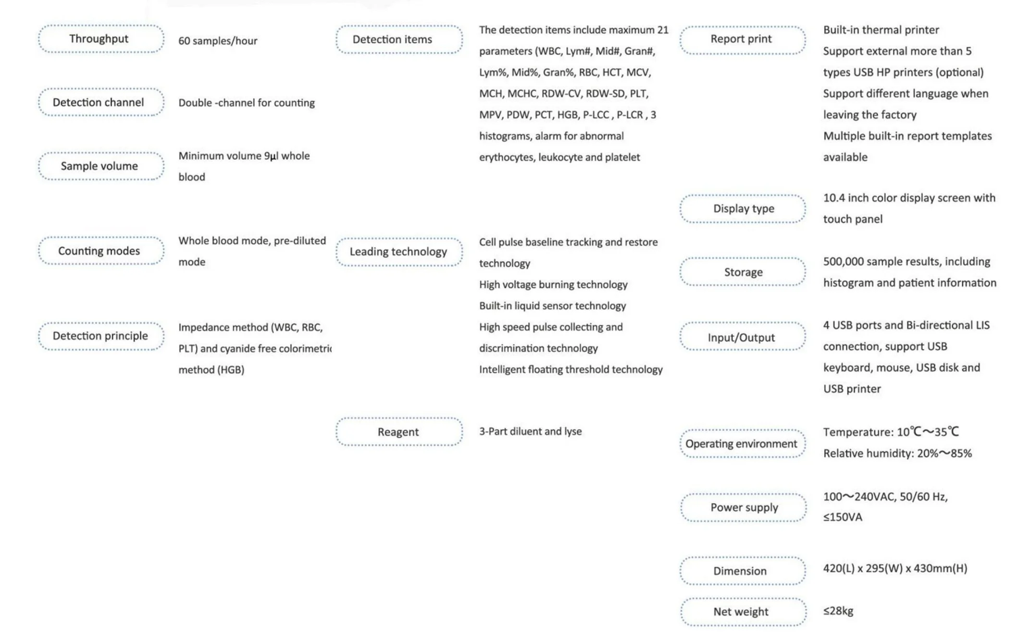Click the "3-Part diluent and lyse" text
The height and width of the screenshot is (634, 1031).
pyautogui.click(x=530, y=431)
